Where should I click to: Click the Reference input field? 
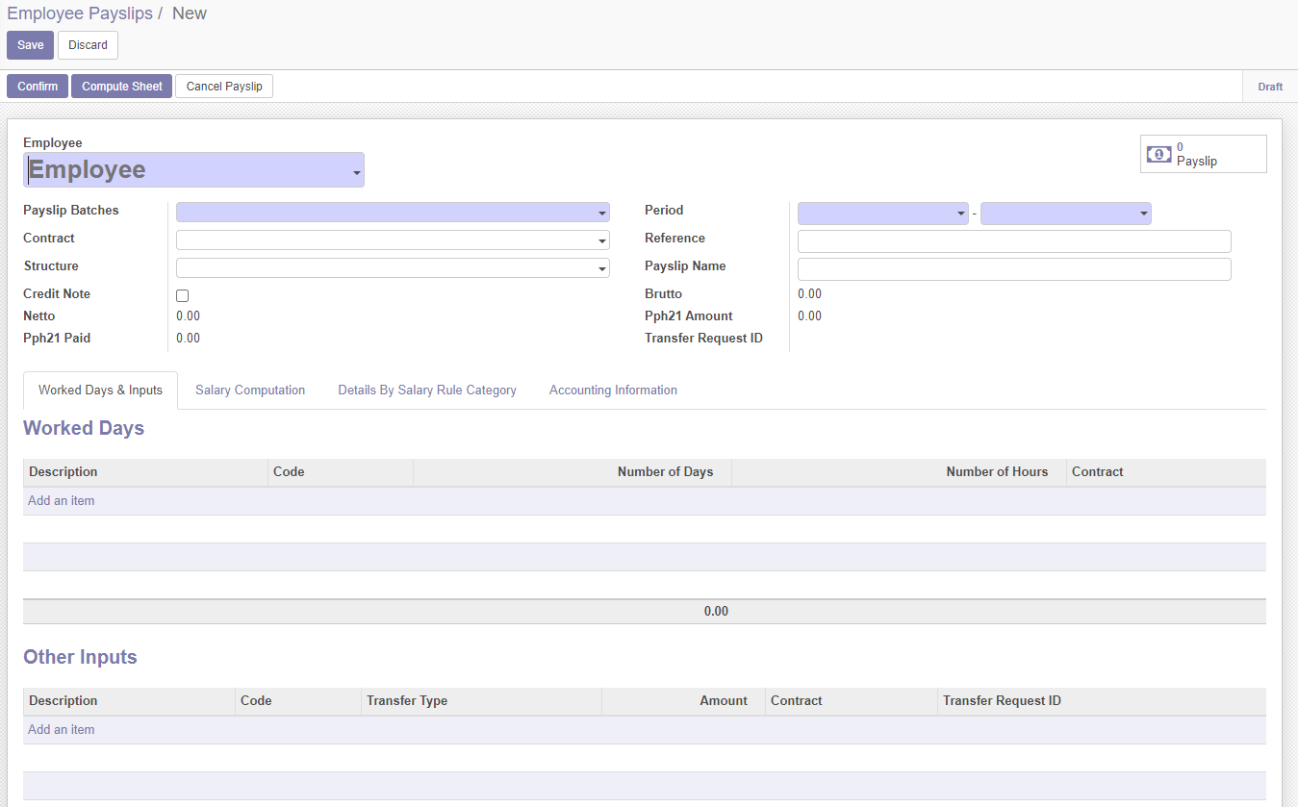click(1014, 241)
